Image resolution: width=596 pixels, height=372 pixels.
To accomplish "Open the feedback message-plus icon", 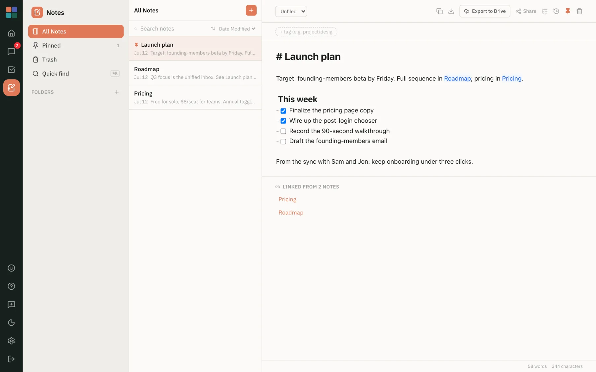I will point(11,304).
